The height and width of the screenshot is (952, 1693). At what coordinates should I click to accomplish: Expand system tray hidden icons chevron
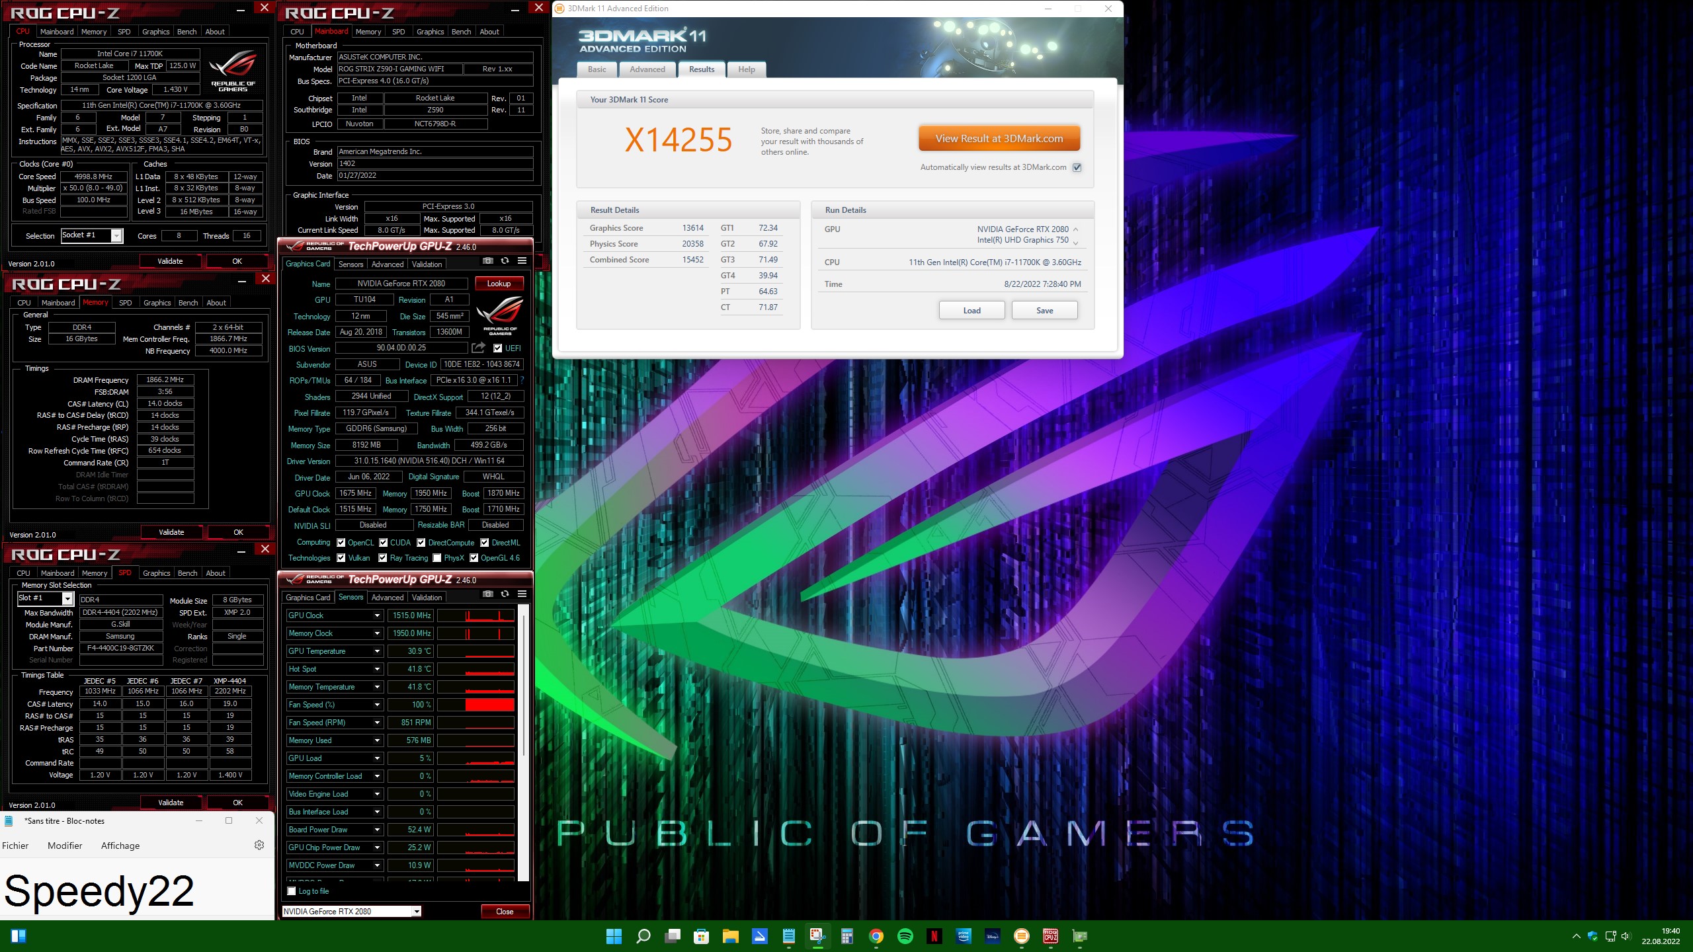click(x=1576, y=936)
